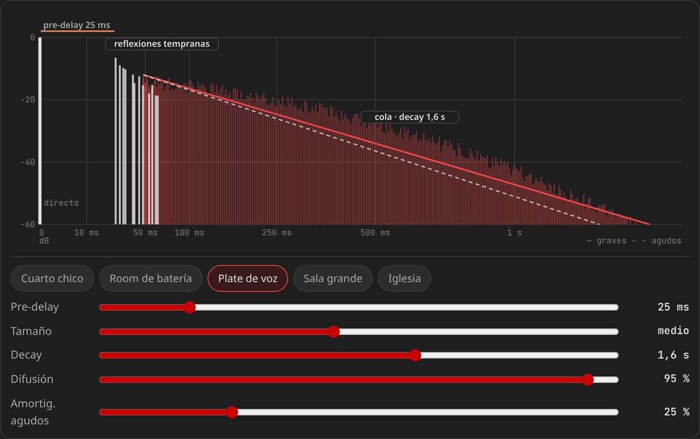Viewport: 700px width, 439px height.
Task: Click the '-40' dB axis label
Action: 28,162
